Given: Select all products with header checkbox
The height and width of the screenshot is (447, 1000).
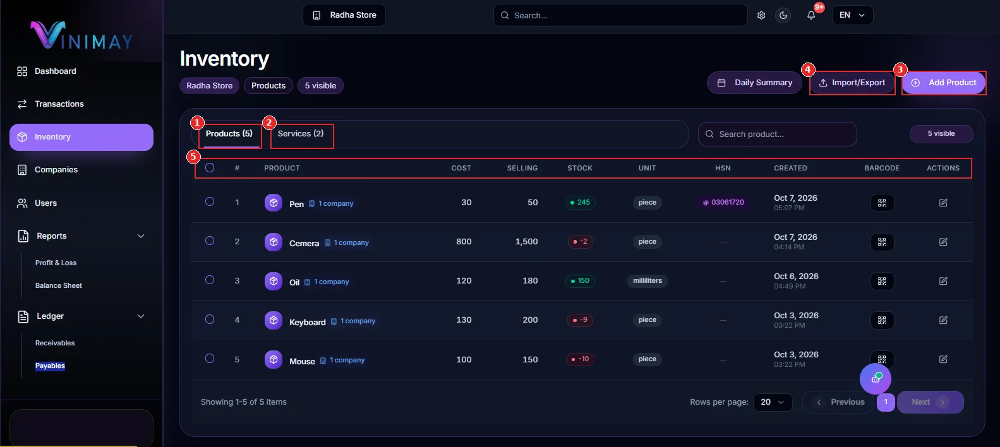Looking at the screenshot, I should (210, 168).
